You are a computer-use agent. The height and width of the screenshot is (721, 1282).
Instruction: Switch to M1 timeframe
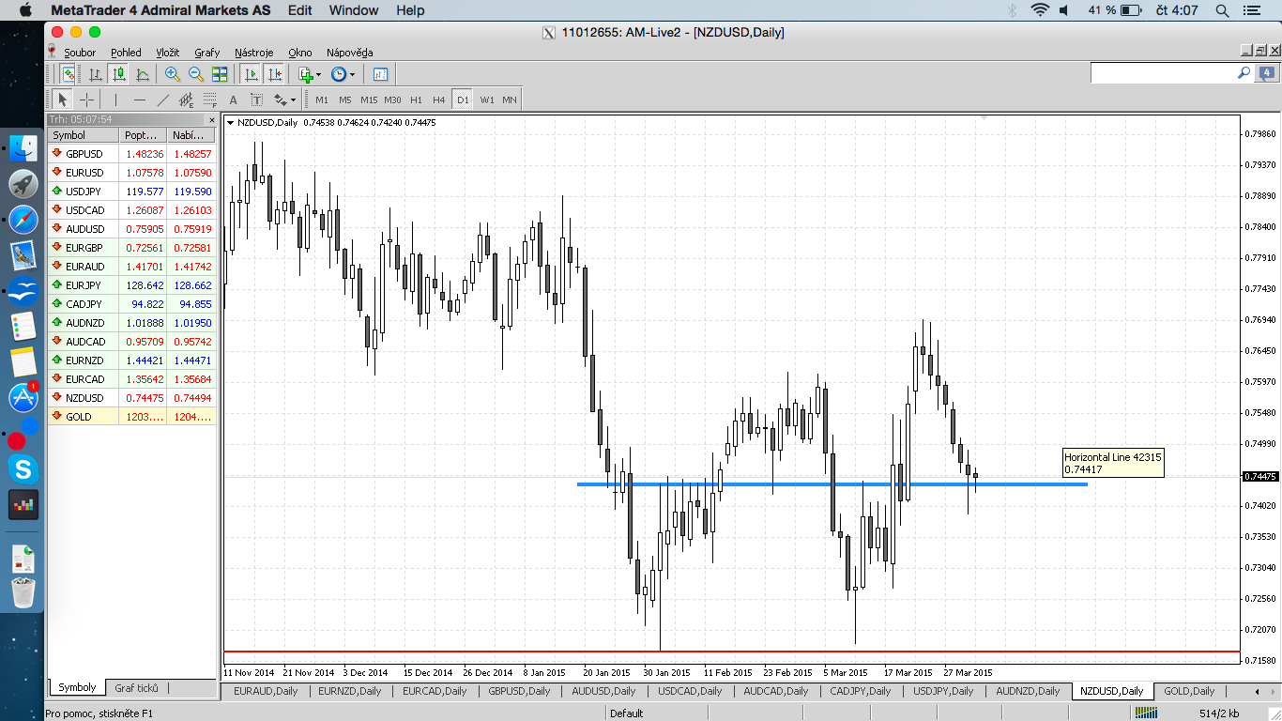[322, 100]
